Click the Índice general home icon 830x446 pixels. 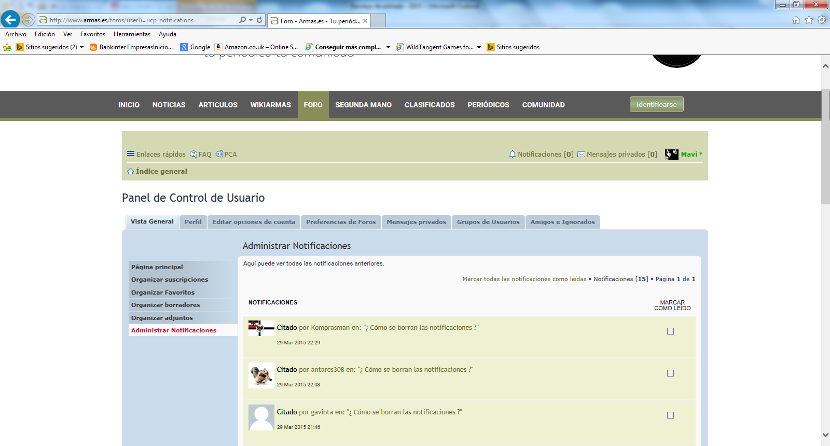coord(131,171)
